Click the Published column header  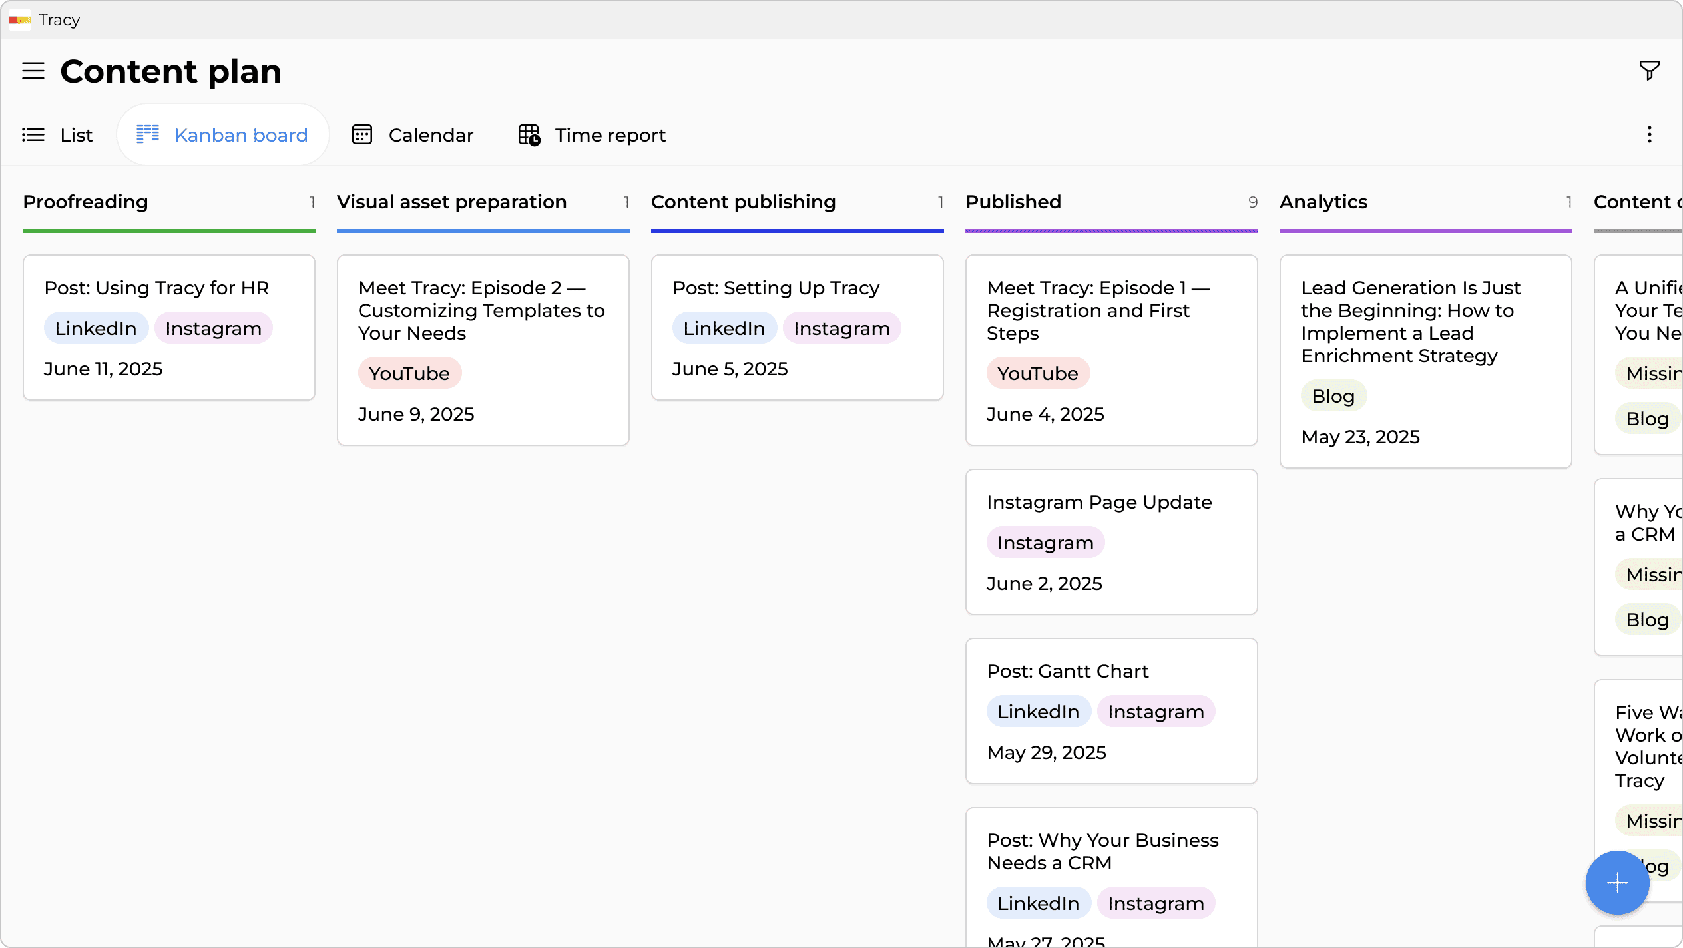[1013, 202]
